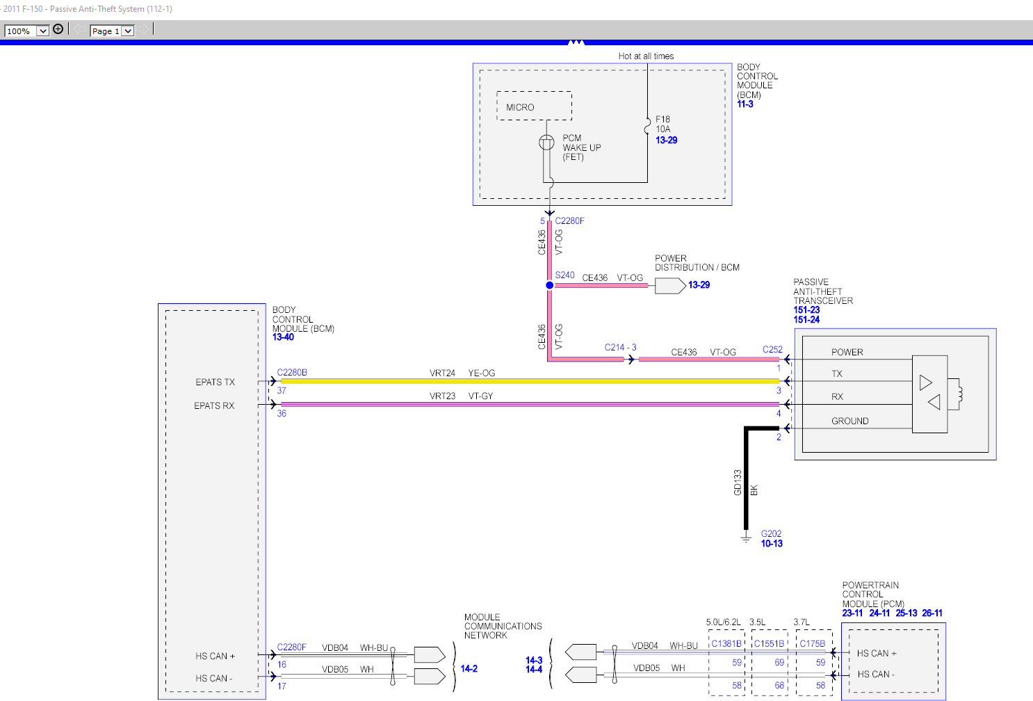Click the violet VRT23 VT-GY wire

(x=530, y=404)
